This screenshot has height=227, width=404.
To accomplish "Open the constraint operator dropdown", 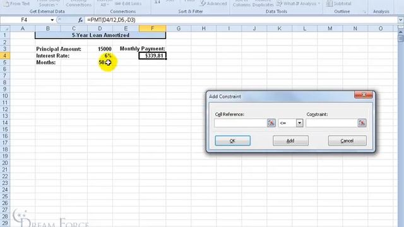I will 299,123.
